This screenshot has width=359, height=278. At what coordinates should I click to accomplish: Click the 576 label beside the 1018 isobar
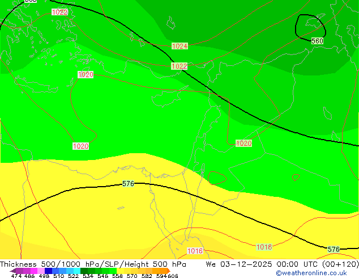(x=334, y=249)
